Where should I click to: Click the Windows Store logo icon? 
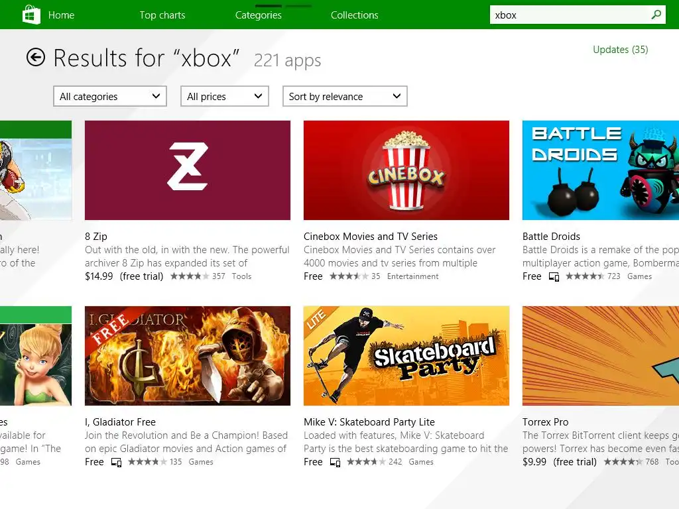click(31, 15)
